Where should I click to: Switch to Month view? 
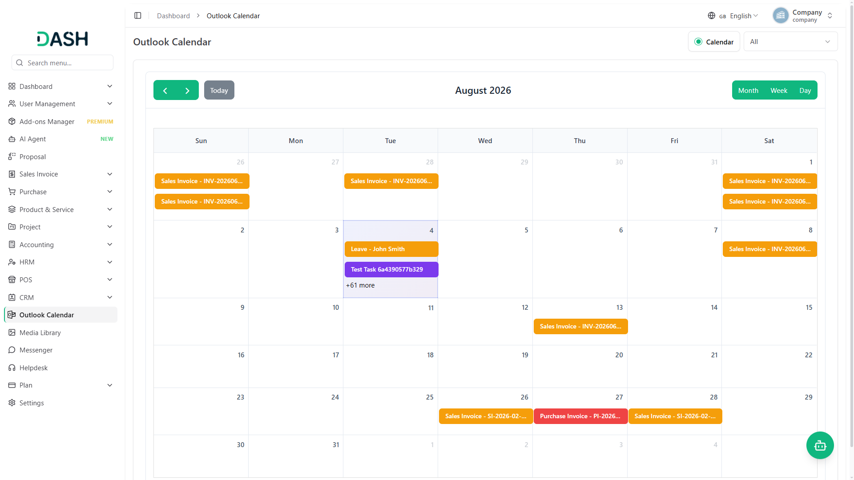(748, 90)
